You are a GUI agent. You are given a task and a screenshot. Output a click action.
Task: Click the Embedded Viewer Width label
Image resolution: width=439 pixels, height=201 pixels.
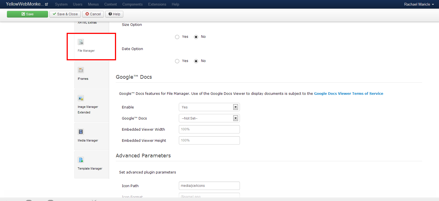pos(143,129)
